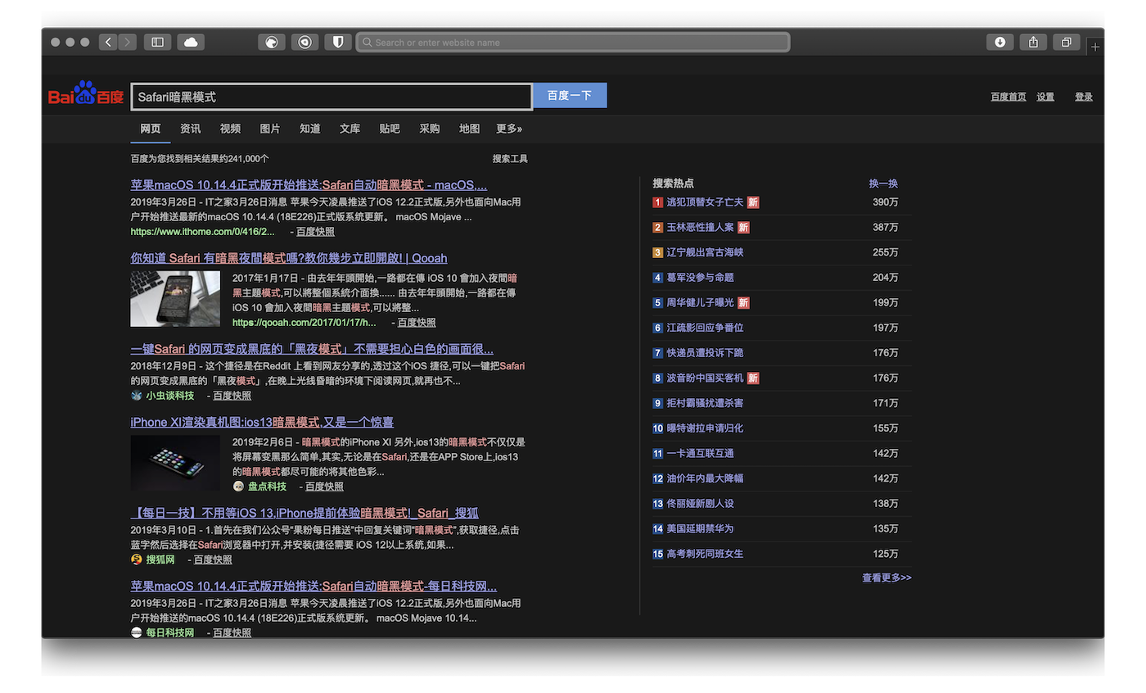Select the 网页 tab
Image resolution: width=1146 pixels, height=693 pixels.
[x=151, y=129]
